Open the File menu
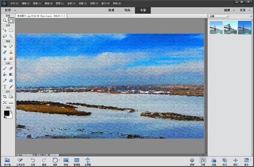The height and width of the screenshot is (167, 254). pos(14,3)
